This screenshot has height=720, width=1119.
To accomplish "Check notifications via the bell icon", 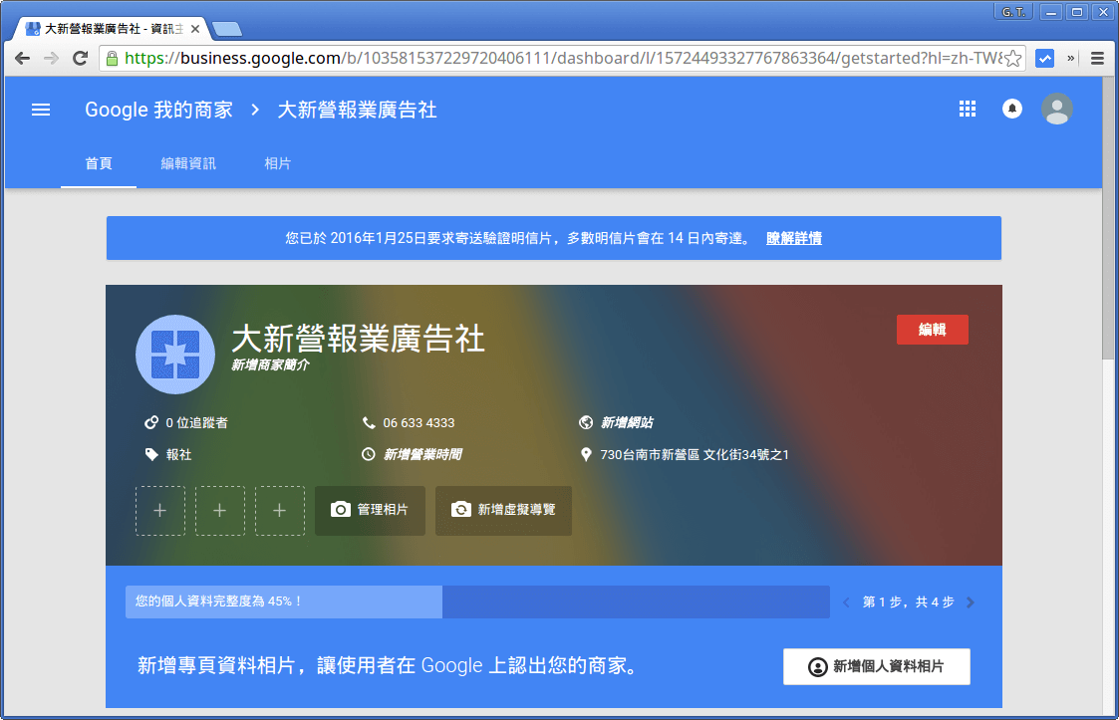I will click(x=1011, y=110).
